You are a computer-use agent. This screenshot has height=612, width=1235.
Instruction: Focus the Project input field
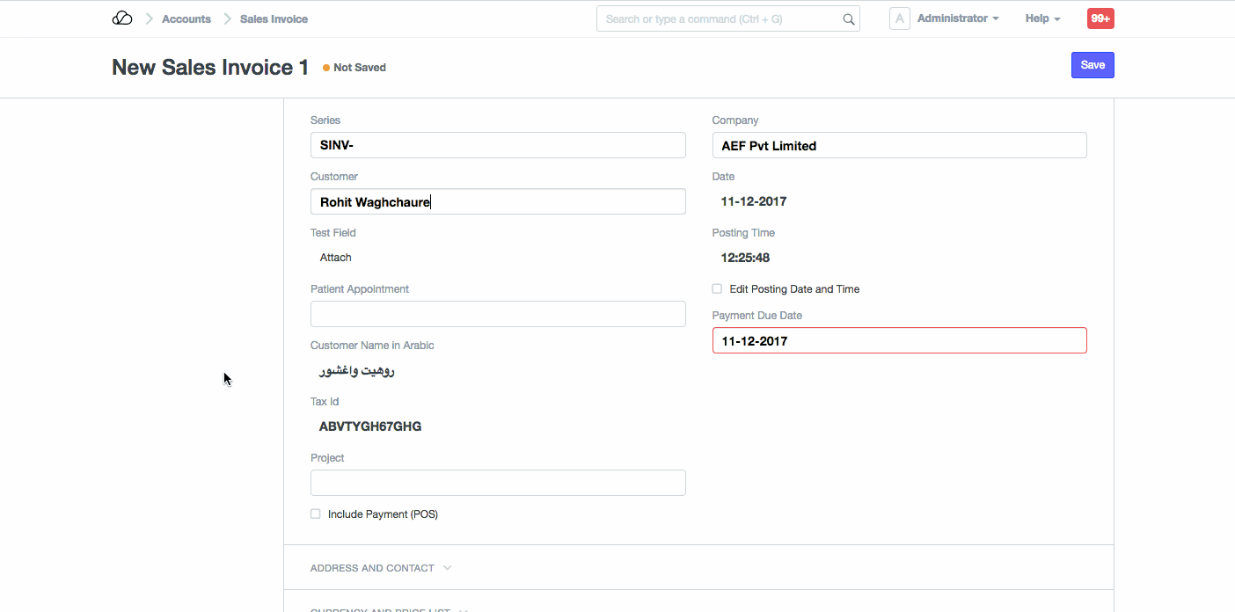(498, 483)
